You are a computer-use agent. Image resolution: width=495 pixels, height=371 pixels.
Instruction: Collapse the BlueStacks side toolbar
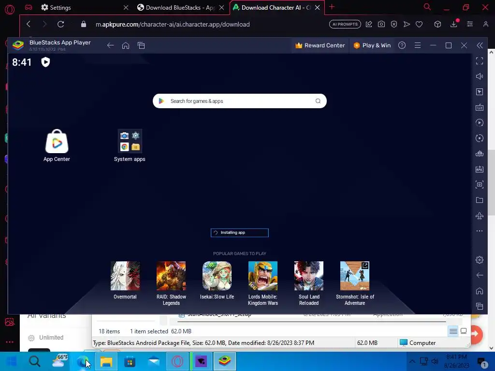click(x=480, y=45)
